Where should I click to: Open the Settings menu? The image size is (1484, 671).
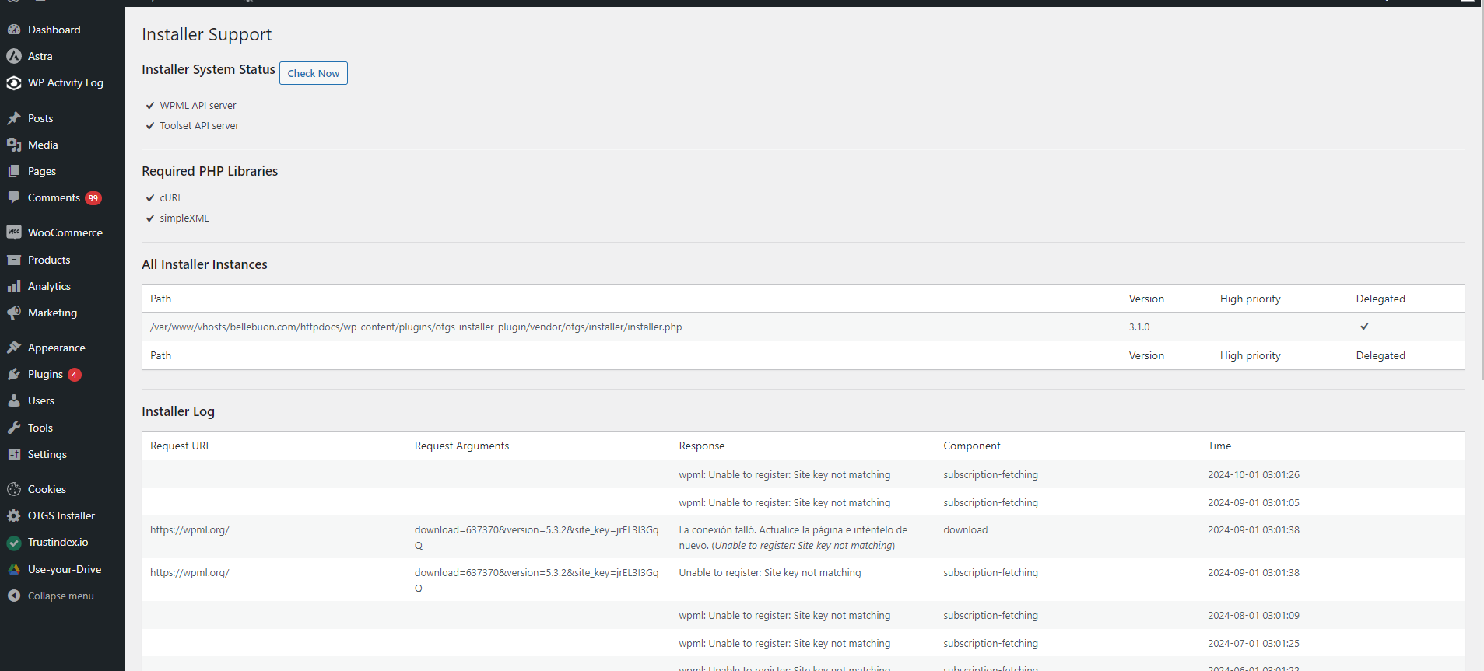47,454
